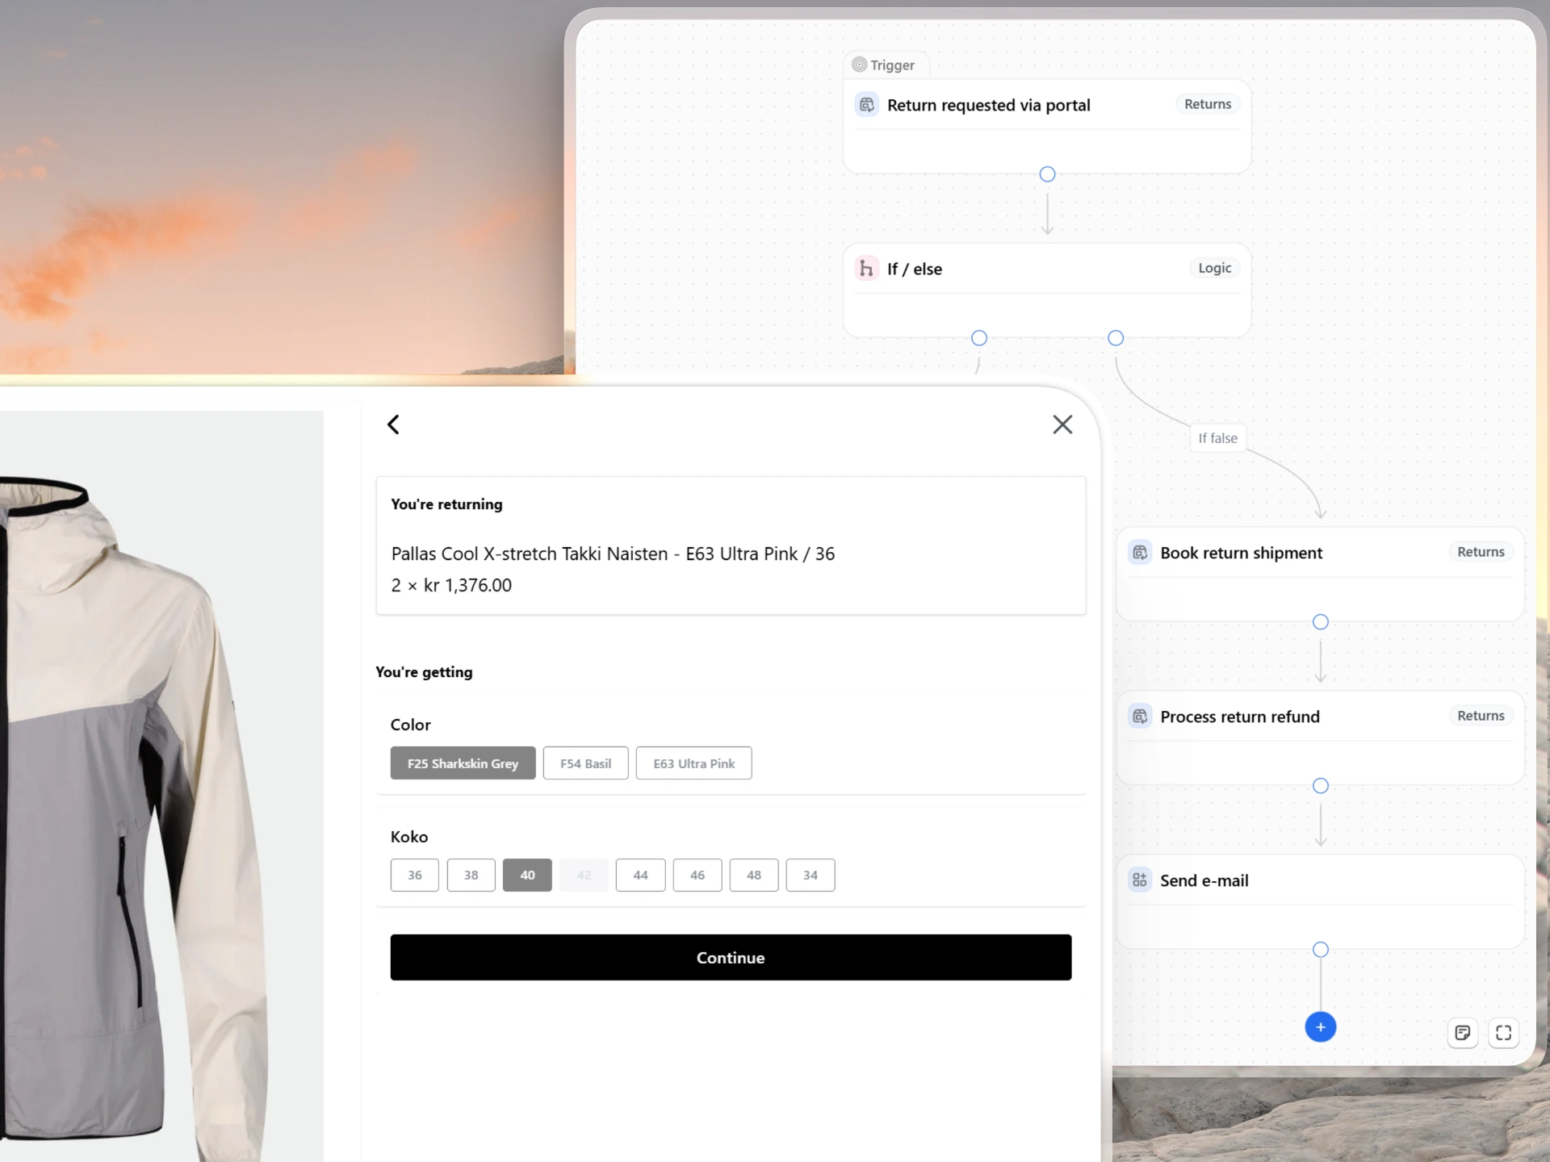Click the If false branch label

click(x=1217, y=438)
